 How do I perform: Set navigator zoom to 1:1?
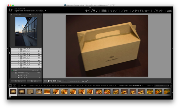tap(36, 14)
